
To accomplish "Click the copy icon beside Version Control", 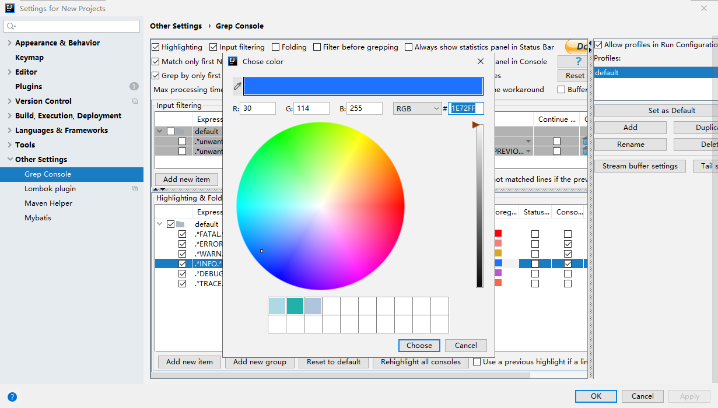I will [135, 101].
